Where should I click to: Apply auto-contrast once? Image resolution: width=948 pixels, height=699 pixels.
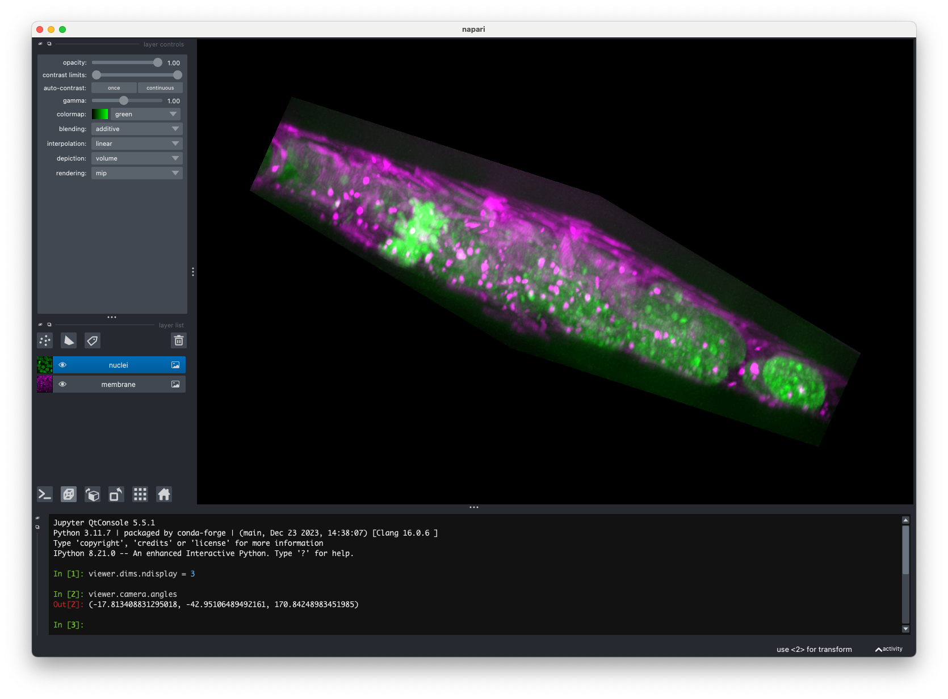point(114,87)
